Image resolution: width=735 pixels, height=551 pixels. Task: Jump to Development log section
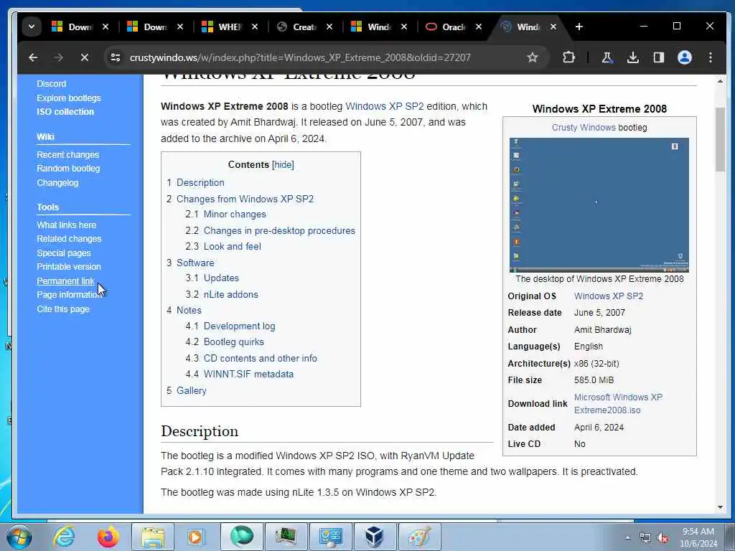[239, 326]
